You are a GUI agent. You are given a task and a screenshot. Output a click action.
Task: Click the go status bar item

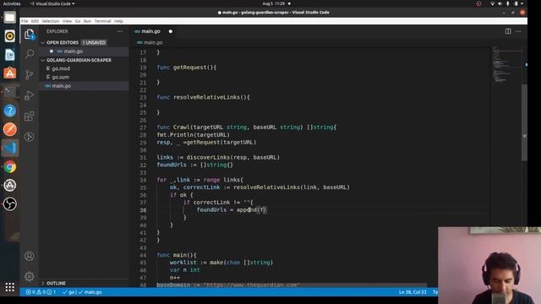point(69,292)
